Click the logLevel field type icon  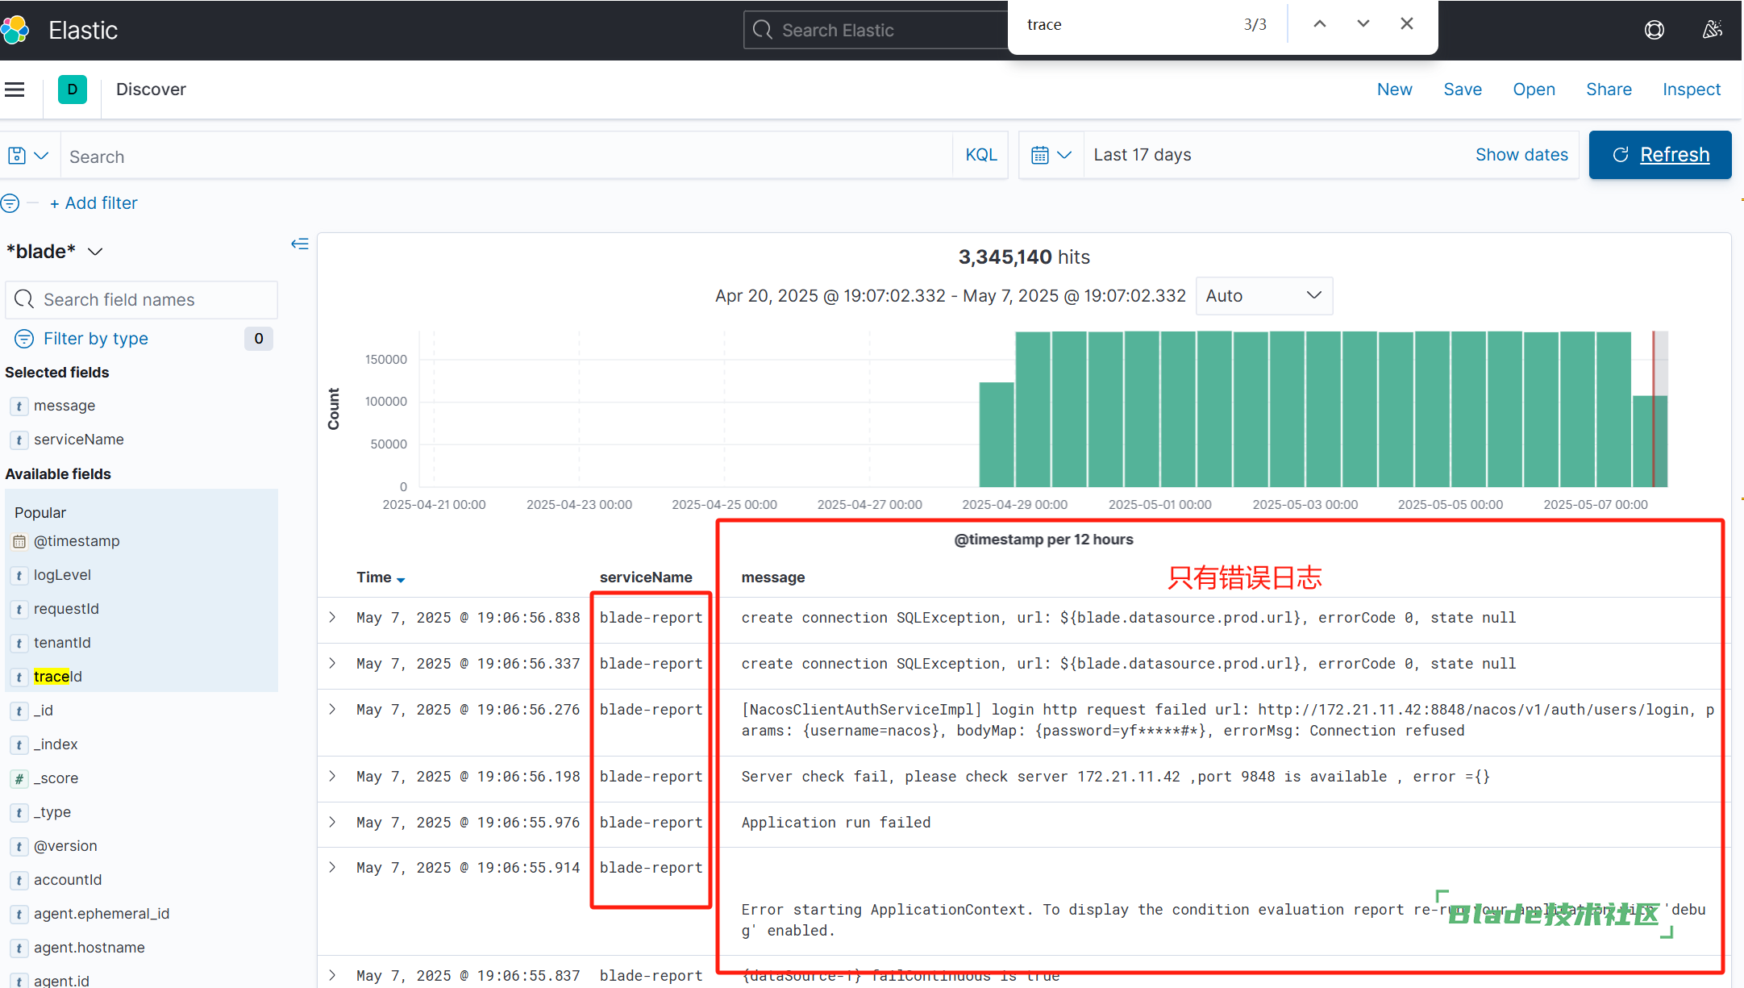pos(19,575)
